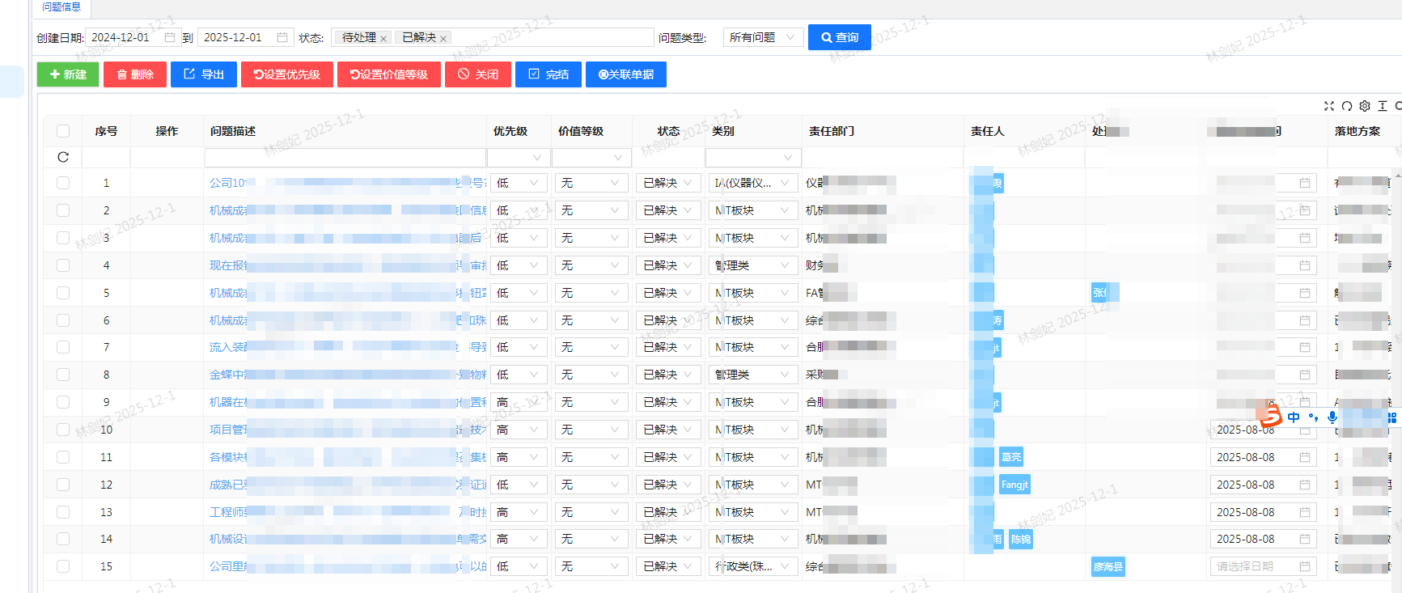
Task: Open row 15 category 行政类 dropdown
Action: coord(753,566)
